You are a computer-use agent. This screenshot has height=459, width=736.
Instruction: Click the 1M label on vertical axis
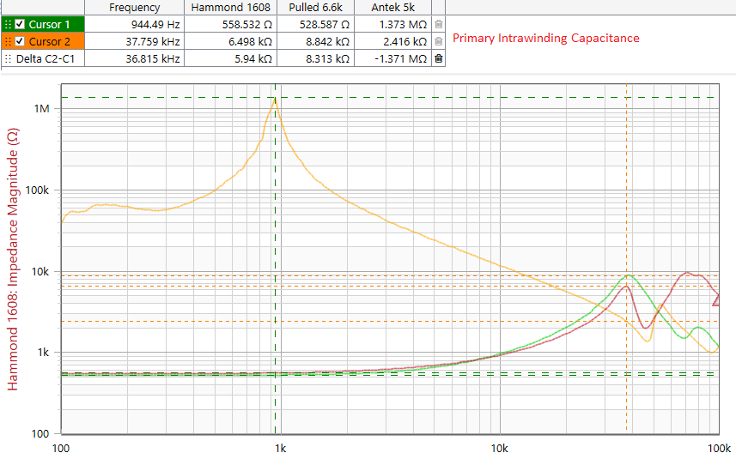pos(41,109)
